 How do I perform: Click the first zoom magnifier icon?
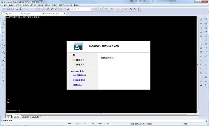click(44, 9)
